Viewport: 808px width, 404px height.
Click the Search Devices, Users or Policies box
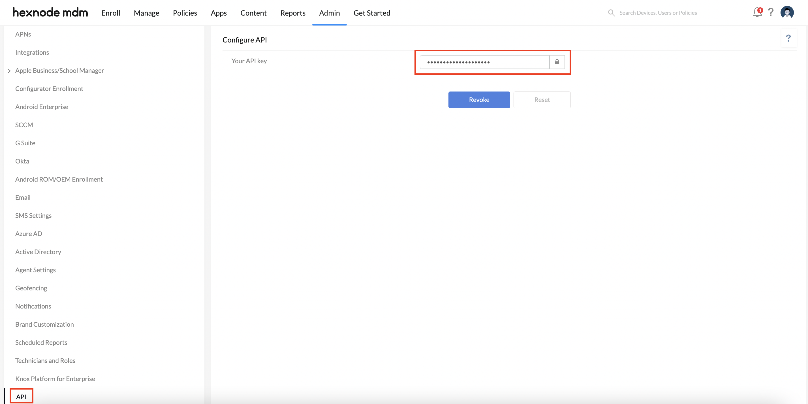(x=658, y=13)
